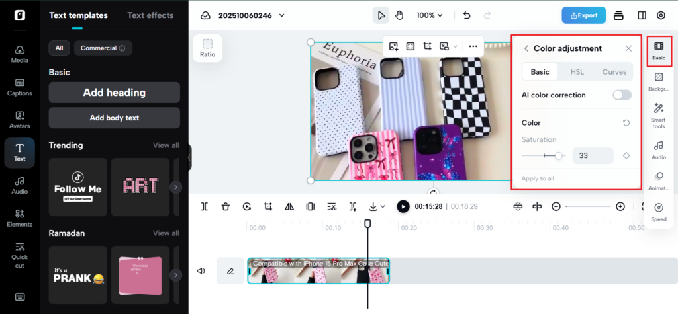Click the cloud save status icon
Image resolution: width=678 pixels, height=314 pixels.
click(206, 16)
